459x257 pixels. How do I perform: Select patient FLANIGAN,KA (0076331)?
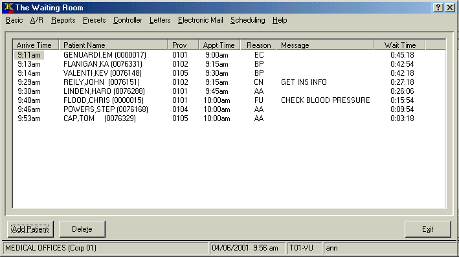click(x=103, y=64)
